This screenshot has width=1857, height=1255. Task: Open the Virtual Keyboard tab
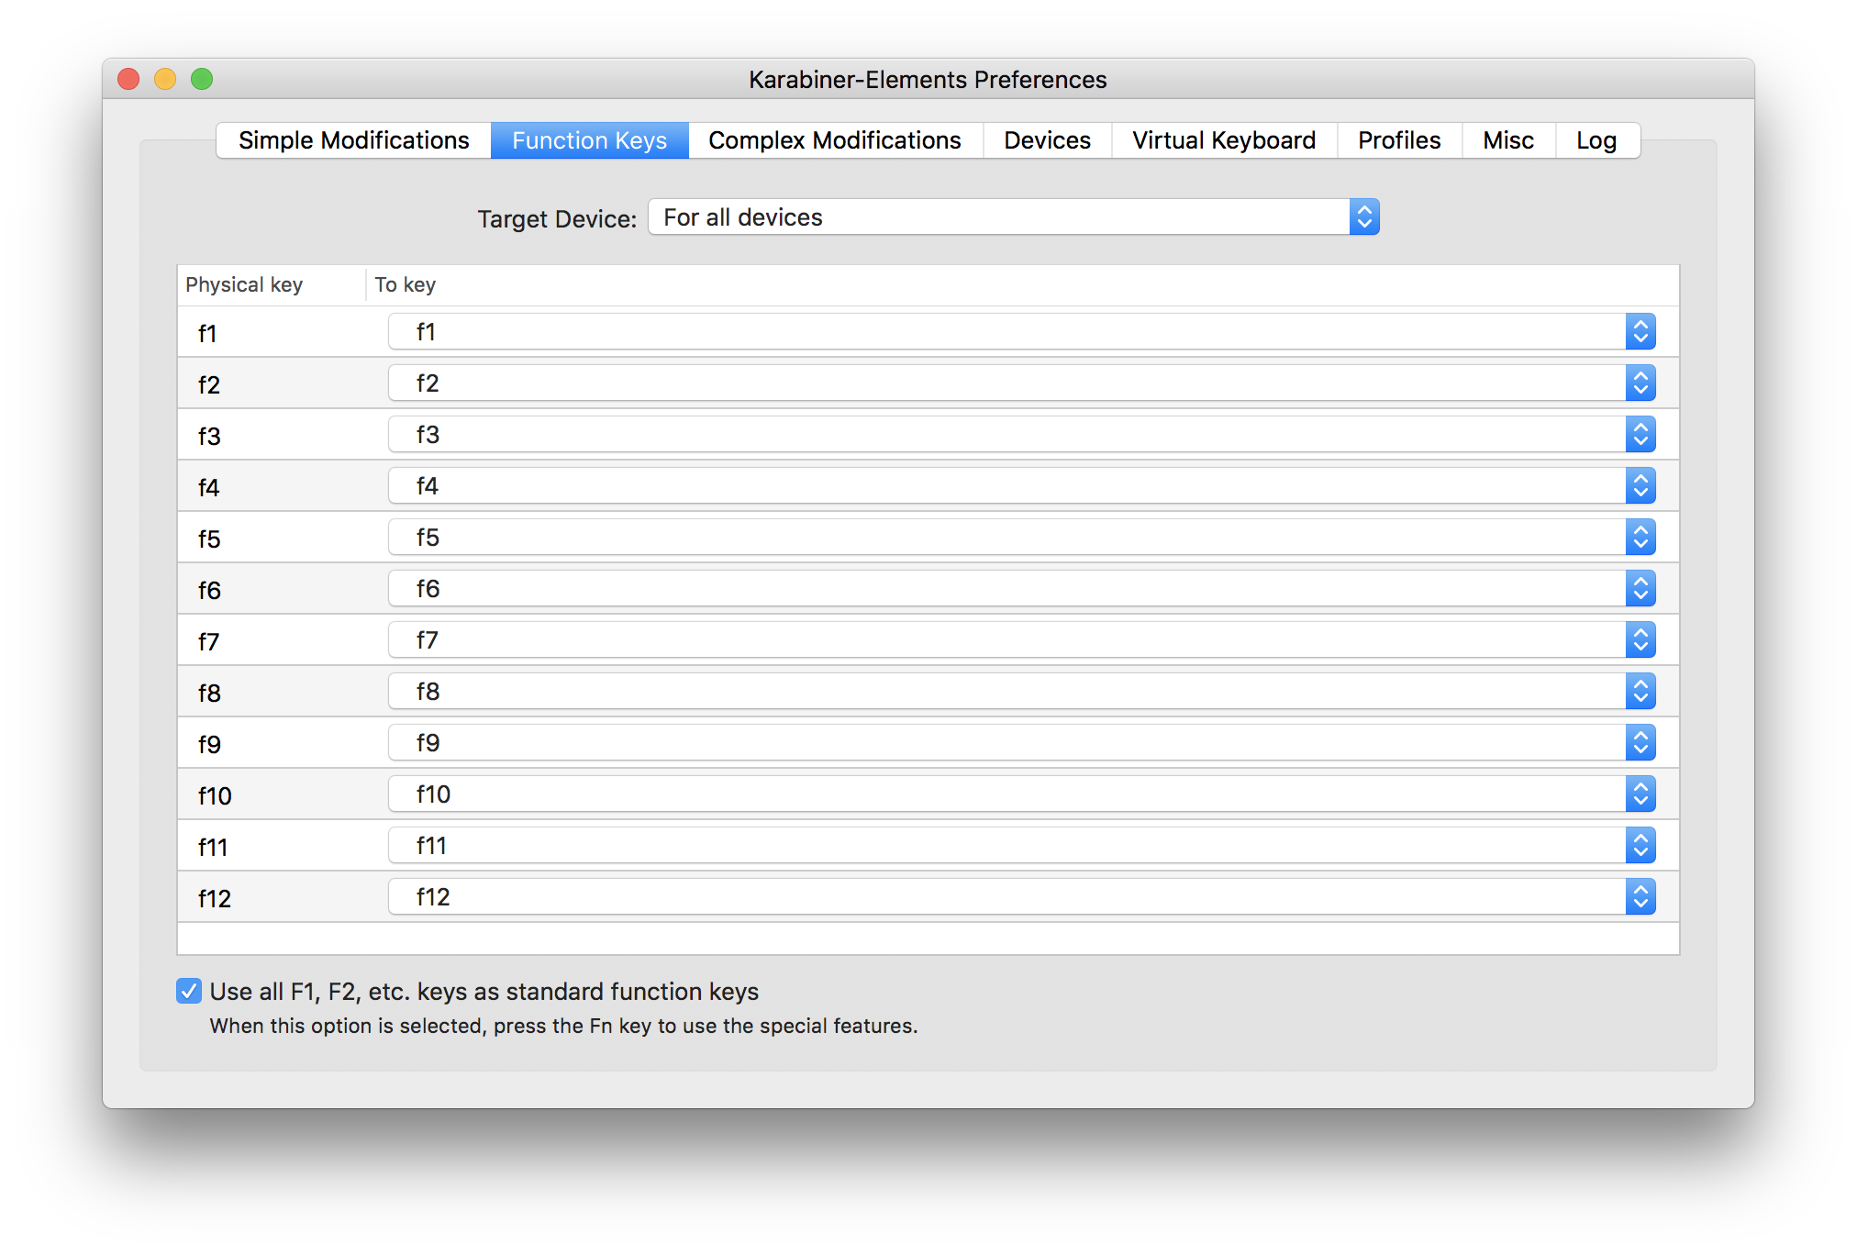(x=1222, y=139)
